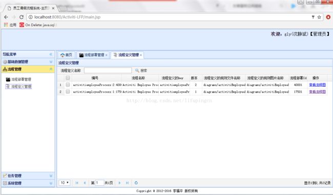
Task: Sort by the 版本 column header
Action: [x=194, y=78]
